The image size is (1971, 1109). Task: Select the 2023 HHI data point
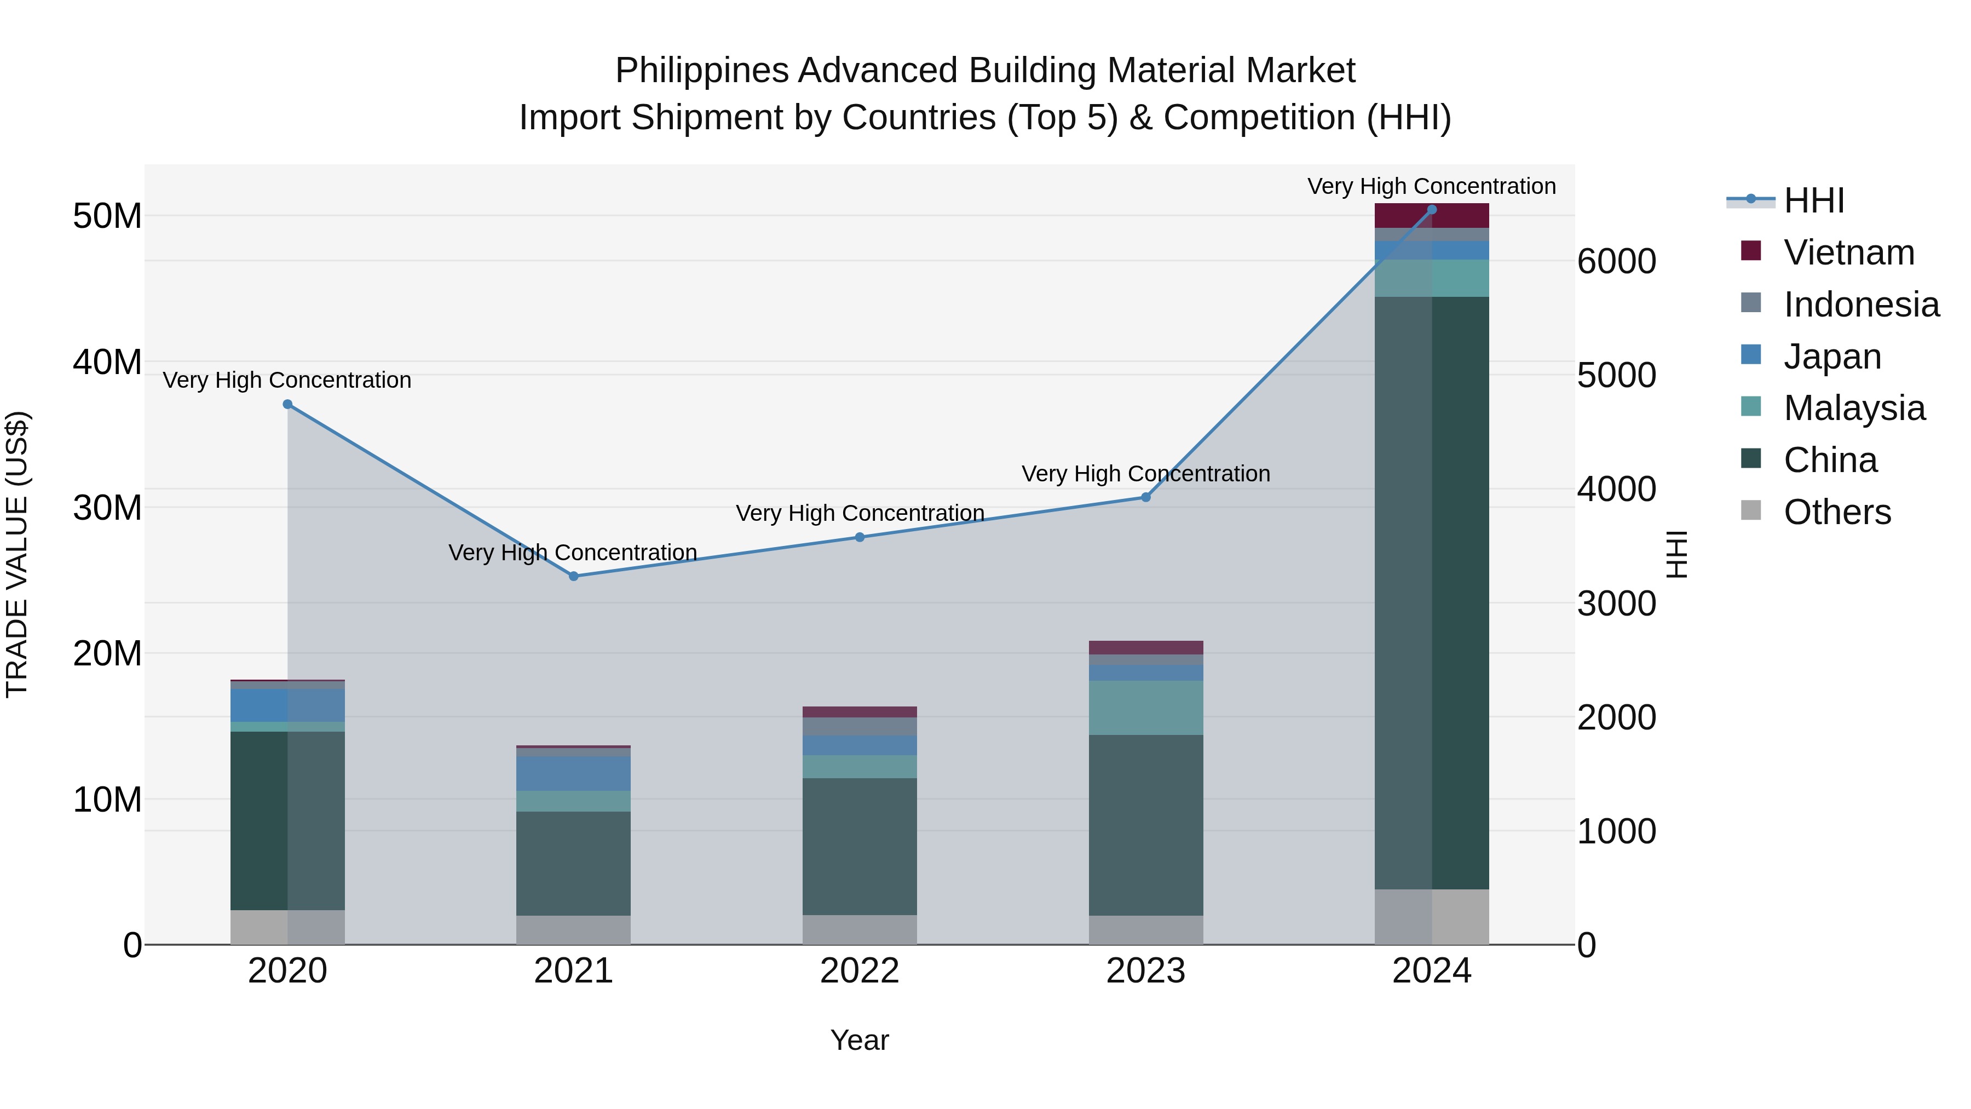pyautogui.click(x=1146, y=497)
